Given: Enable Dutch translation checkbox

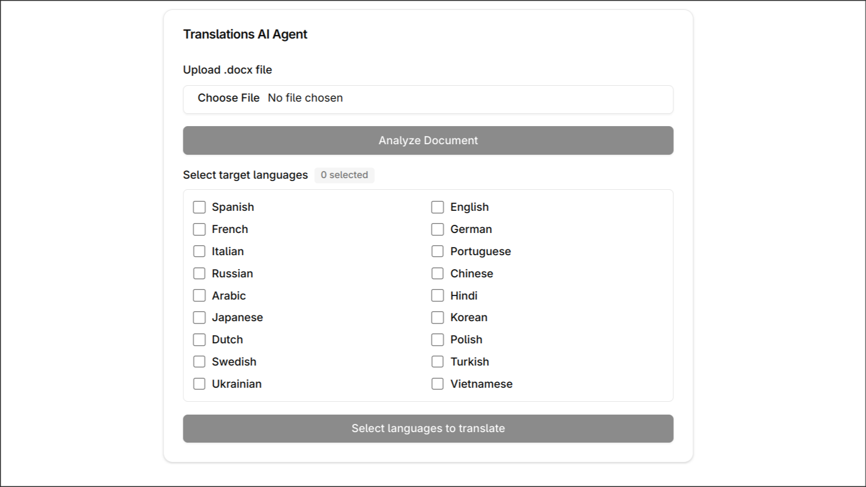Looking at the screenshot, I should pyautogui.click(x=199, y=340).
